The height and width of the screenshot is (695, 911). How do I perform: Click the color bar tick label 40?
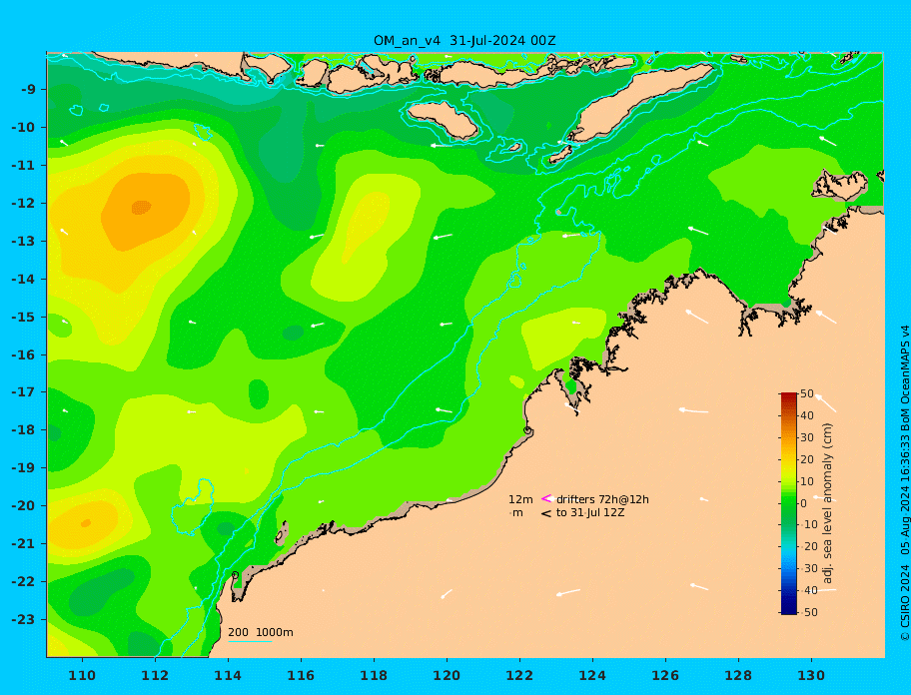click(807, 415)
